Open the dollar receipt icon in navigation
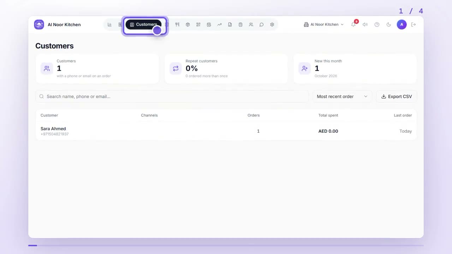The image size is (452, 254). [x=120, y=25]
